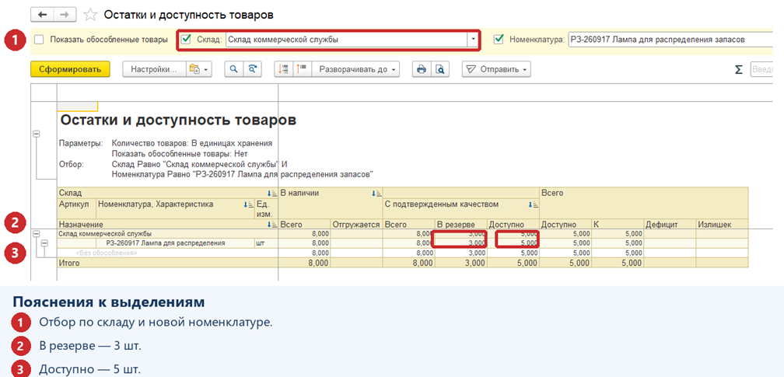Open the Отправить dropdown menu
Viewport: 784px width, 377px height.
click(496, 69)
